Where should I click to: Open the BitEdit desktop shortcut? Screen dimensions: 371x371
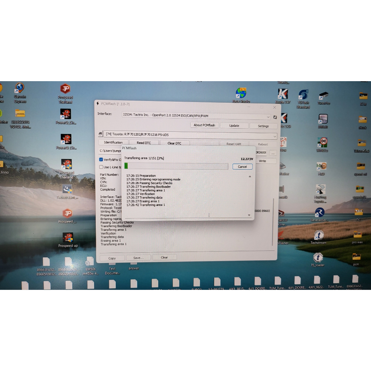[x=323, y=121]
